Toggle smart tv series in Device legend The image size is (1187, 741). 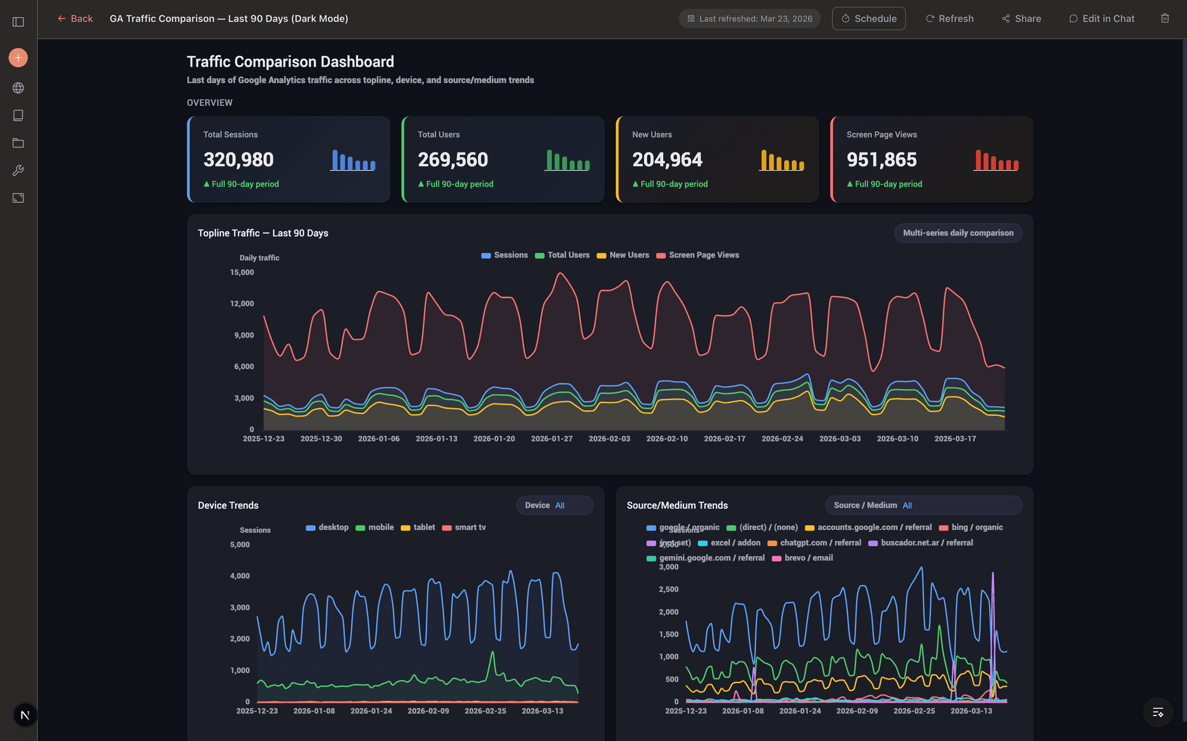pyautogui.click(x=464, y=528)
